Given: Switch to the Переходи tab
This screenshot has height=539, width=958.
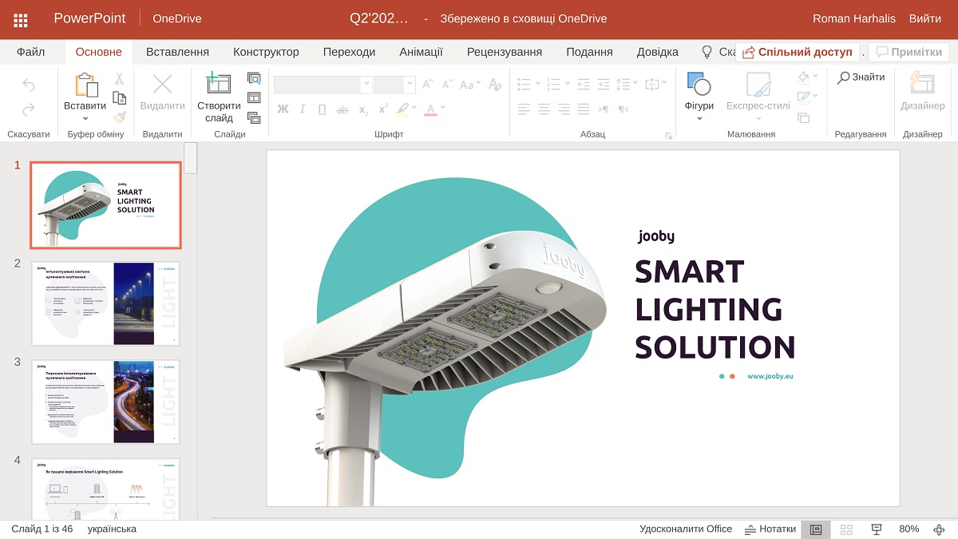Looking at the screenshot, I should pyautogui.click(x=349, y=52).
